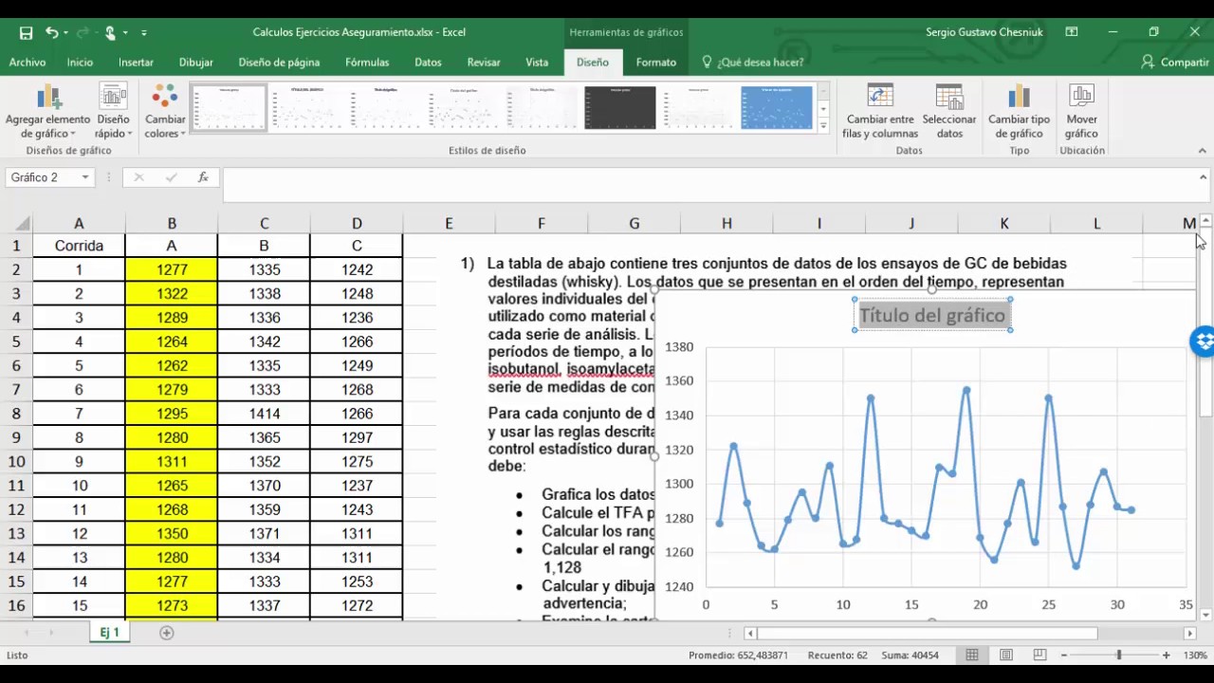Switch to Page Break Preview icon
This screenshot has width=1214, height=683.
pos(1039,655)
